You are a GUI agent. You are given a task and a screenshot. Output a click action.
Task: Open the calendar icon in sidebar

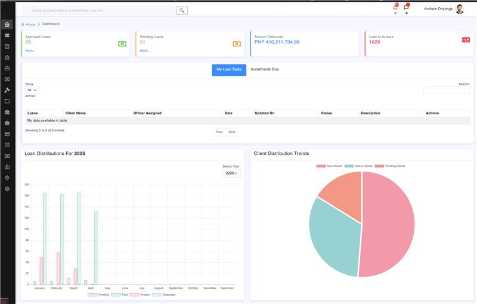coord(7,46)
